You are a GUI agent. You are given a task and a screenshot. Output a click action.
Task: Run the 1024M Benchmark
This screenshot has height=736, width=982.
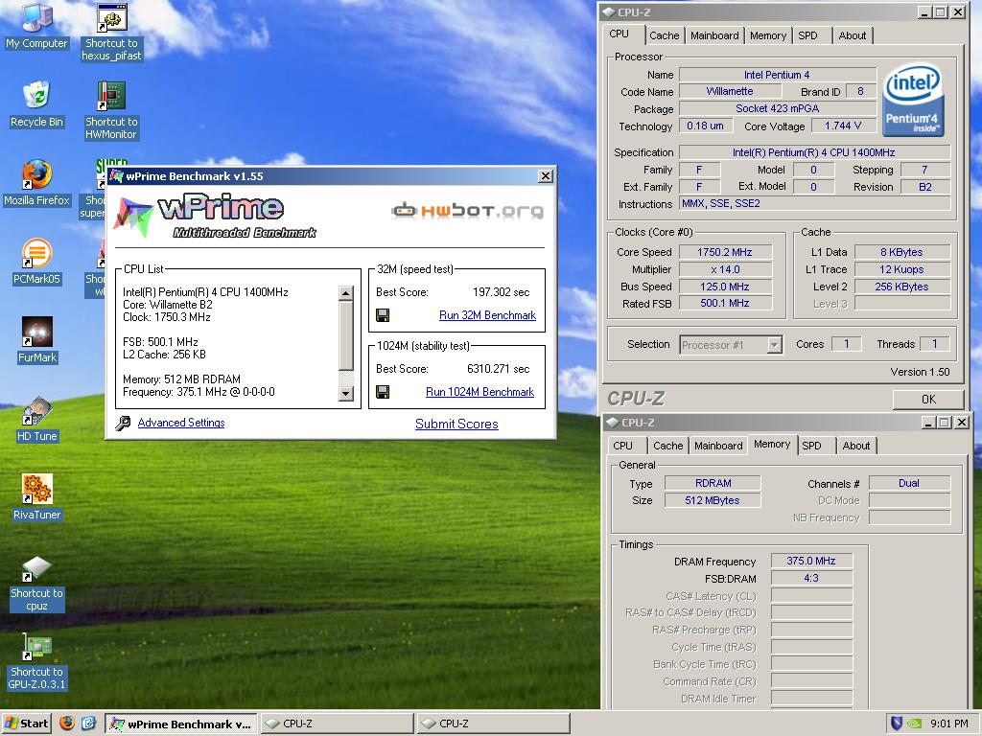point(479,392)
